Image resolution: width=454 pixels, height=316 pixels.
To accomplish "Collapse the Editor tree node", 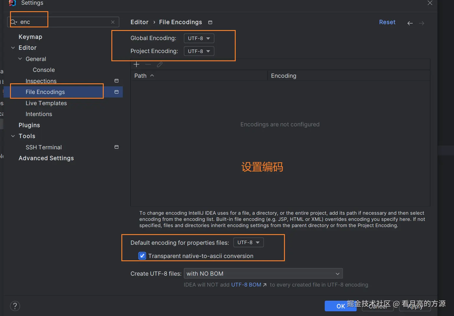I will 13,48.
